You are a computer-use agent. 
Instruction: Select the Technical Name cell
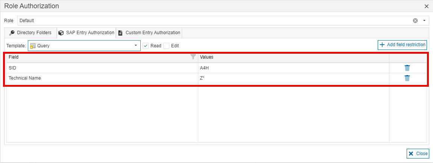pos(102,78)
